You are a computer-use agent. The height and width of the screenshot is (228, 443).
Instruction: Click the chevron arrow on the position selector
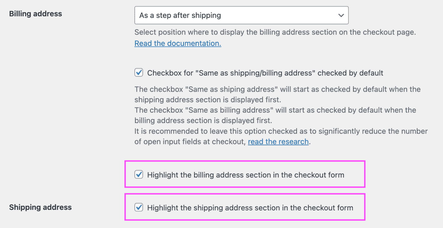click(341, 15)
